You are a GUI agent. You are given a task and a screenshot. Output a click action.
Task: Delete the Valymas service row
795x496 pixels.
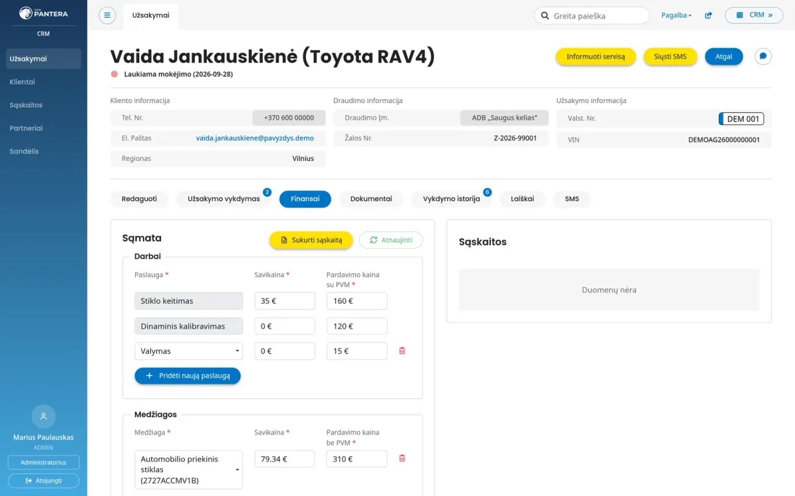pyautogui.click(x=402, y=351)
